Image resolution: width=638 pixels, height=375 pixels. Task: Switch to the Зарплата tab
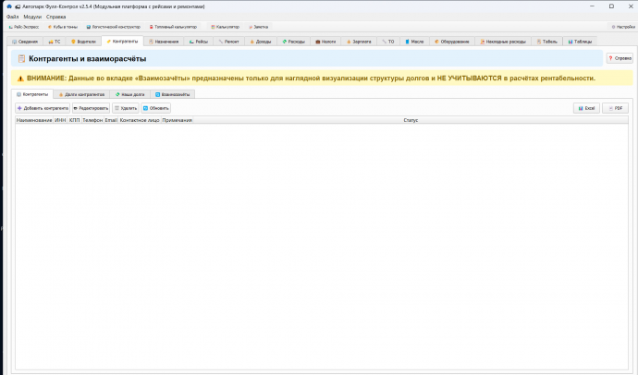[x=359, y=42]
